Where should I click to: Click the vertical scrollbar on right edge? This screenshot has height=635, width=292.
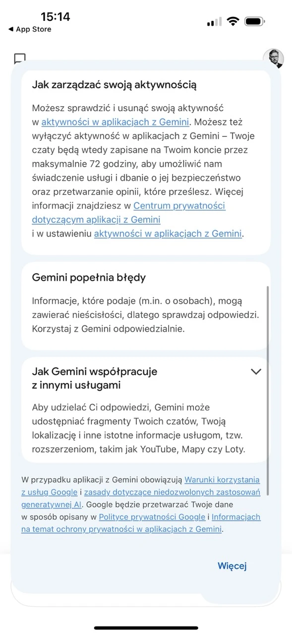click(268, 390)
